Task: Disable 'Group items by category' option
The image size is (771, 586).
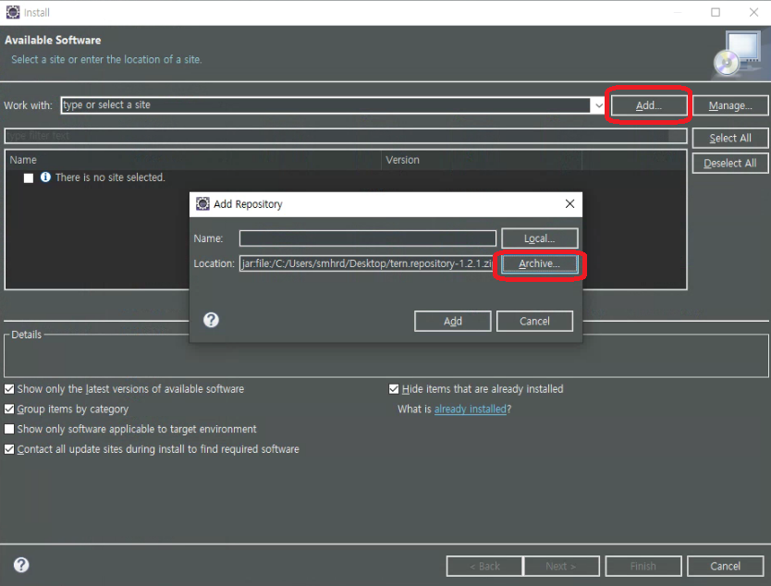Action: pyautogui.click(x=9, y=409)
